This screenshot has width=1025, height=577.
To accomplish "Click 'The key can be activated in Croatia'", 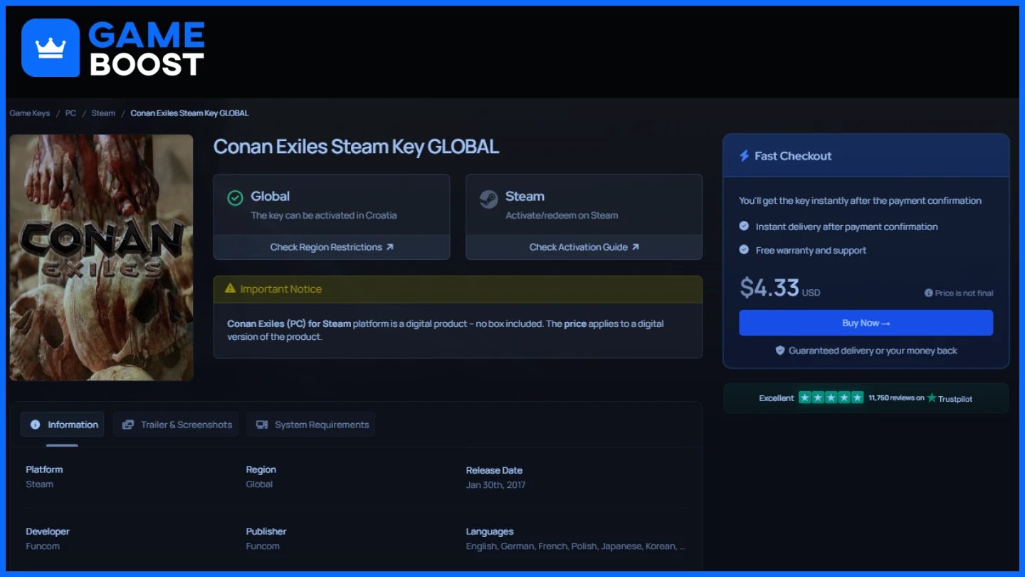I will pos(324,215).
